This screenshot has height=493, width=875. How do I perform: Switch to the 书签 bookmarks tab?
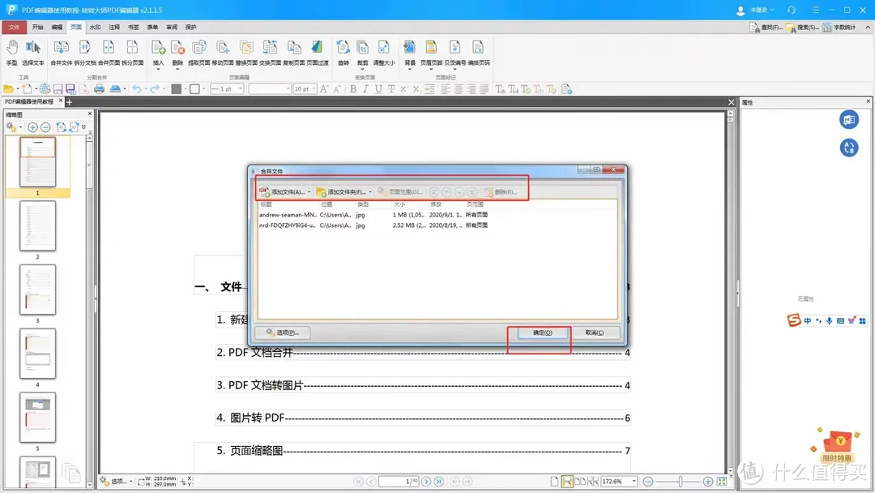coord(134,27)
